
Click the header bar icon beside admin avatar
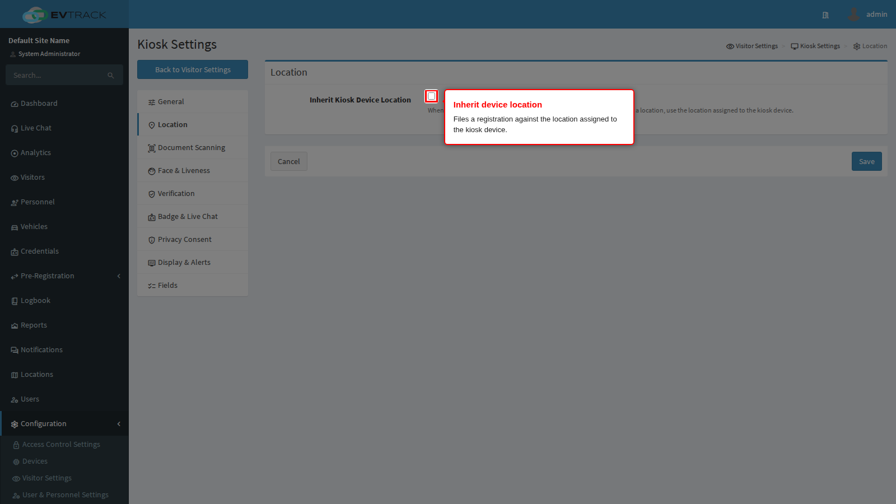pyautogui.click(x=825, y=15)
